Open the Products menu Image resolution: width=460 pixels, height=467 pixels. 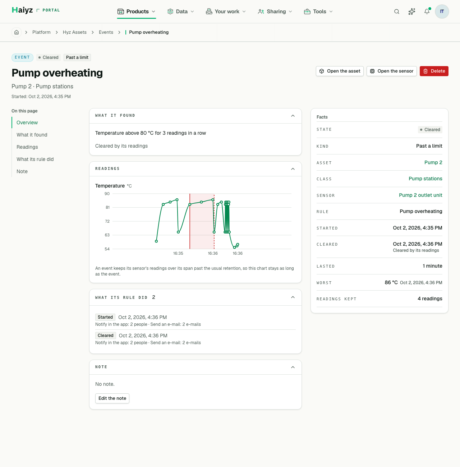pos(137,11)
